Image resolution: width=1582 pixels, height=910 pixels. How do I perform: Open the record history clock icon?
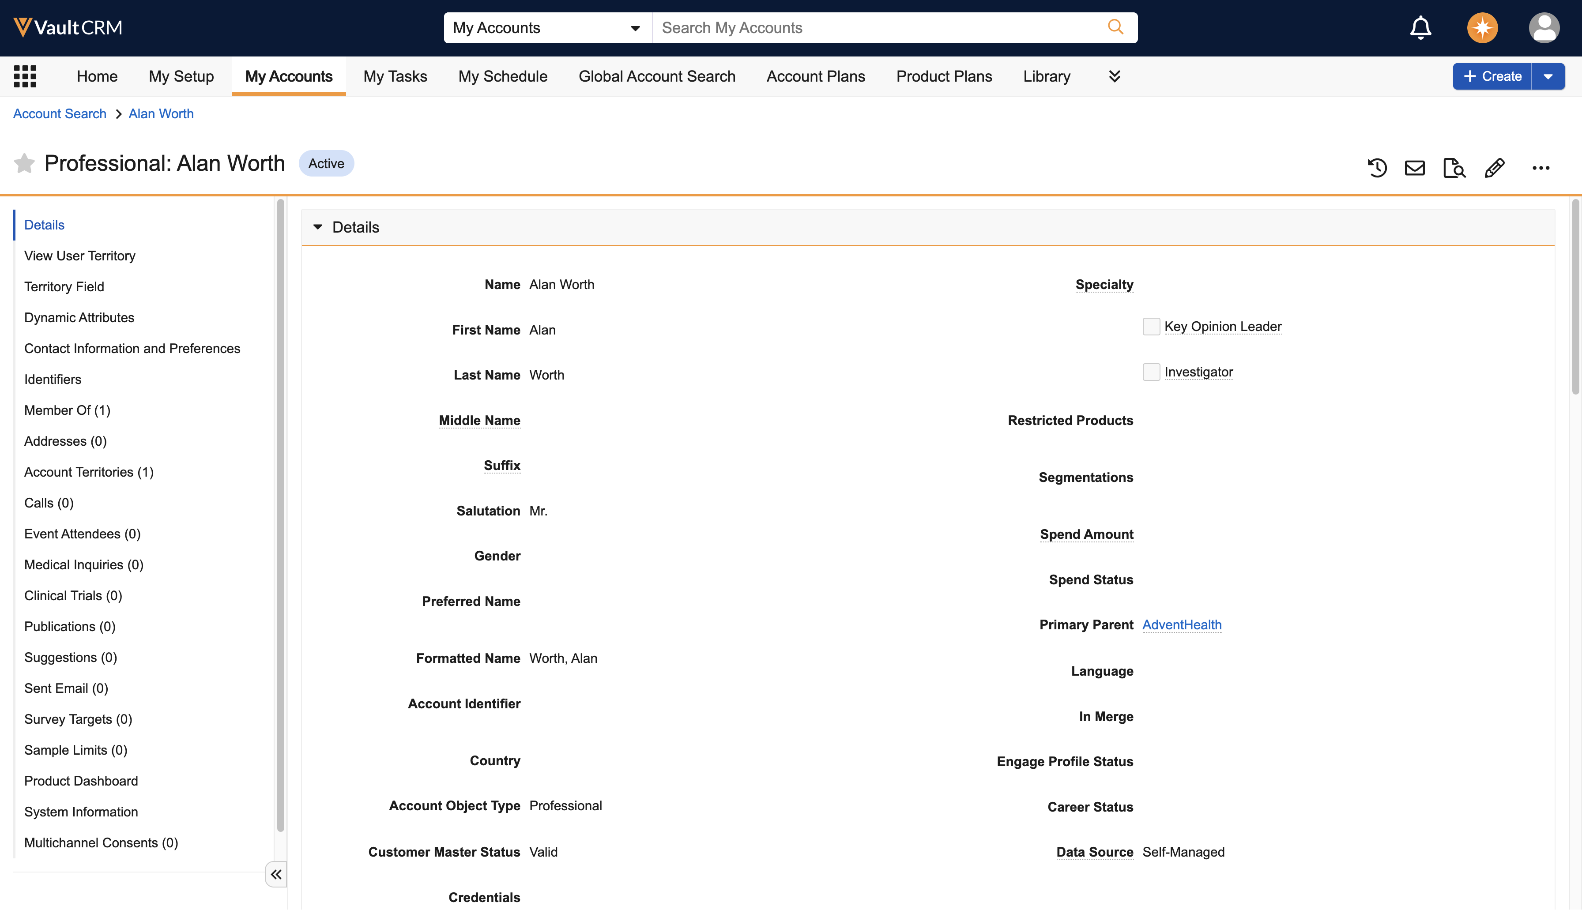click(x=1377, y=168)
